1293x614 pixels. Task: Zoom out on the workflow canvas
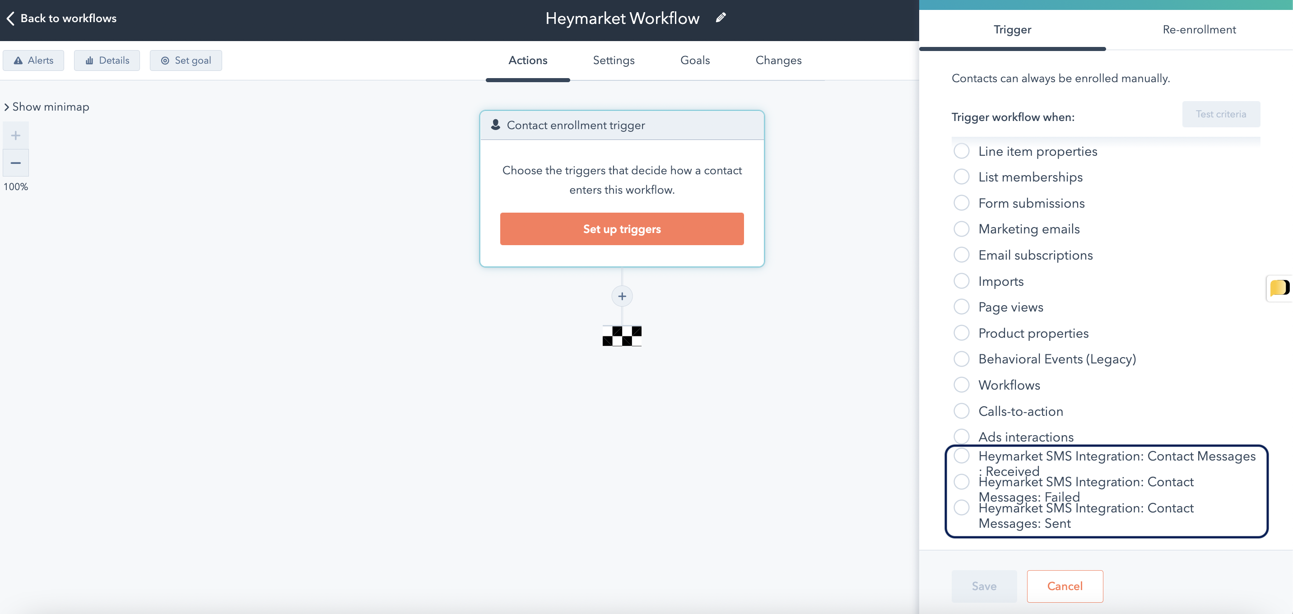point(15,163)
